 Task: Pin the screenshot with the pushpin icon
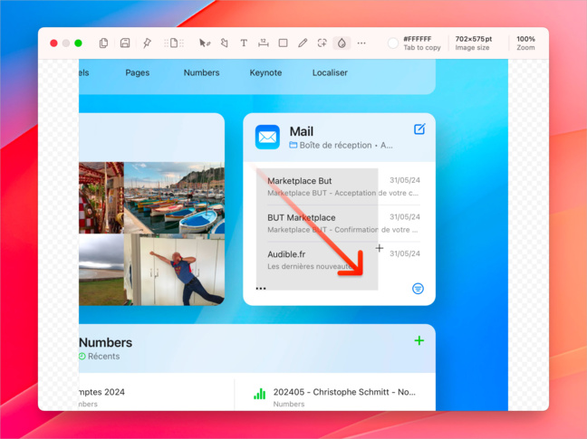click(147, 43)
